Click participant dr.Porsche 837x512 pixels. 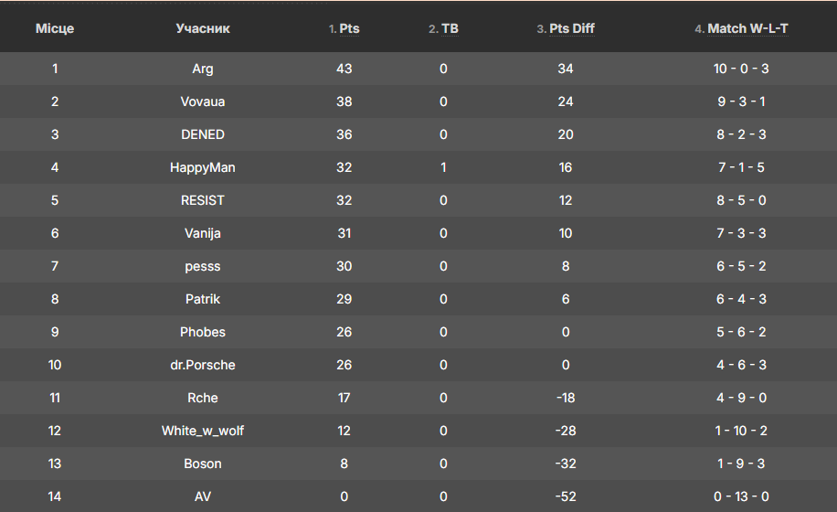203,365
